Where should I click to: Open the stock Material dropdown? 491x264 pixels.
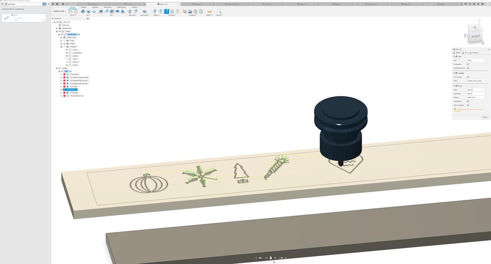[x=476, y=97]
